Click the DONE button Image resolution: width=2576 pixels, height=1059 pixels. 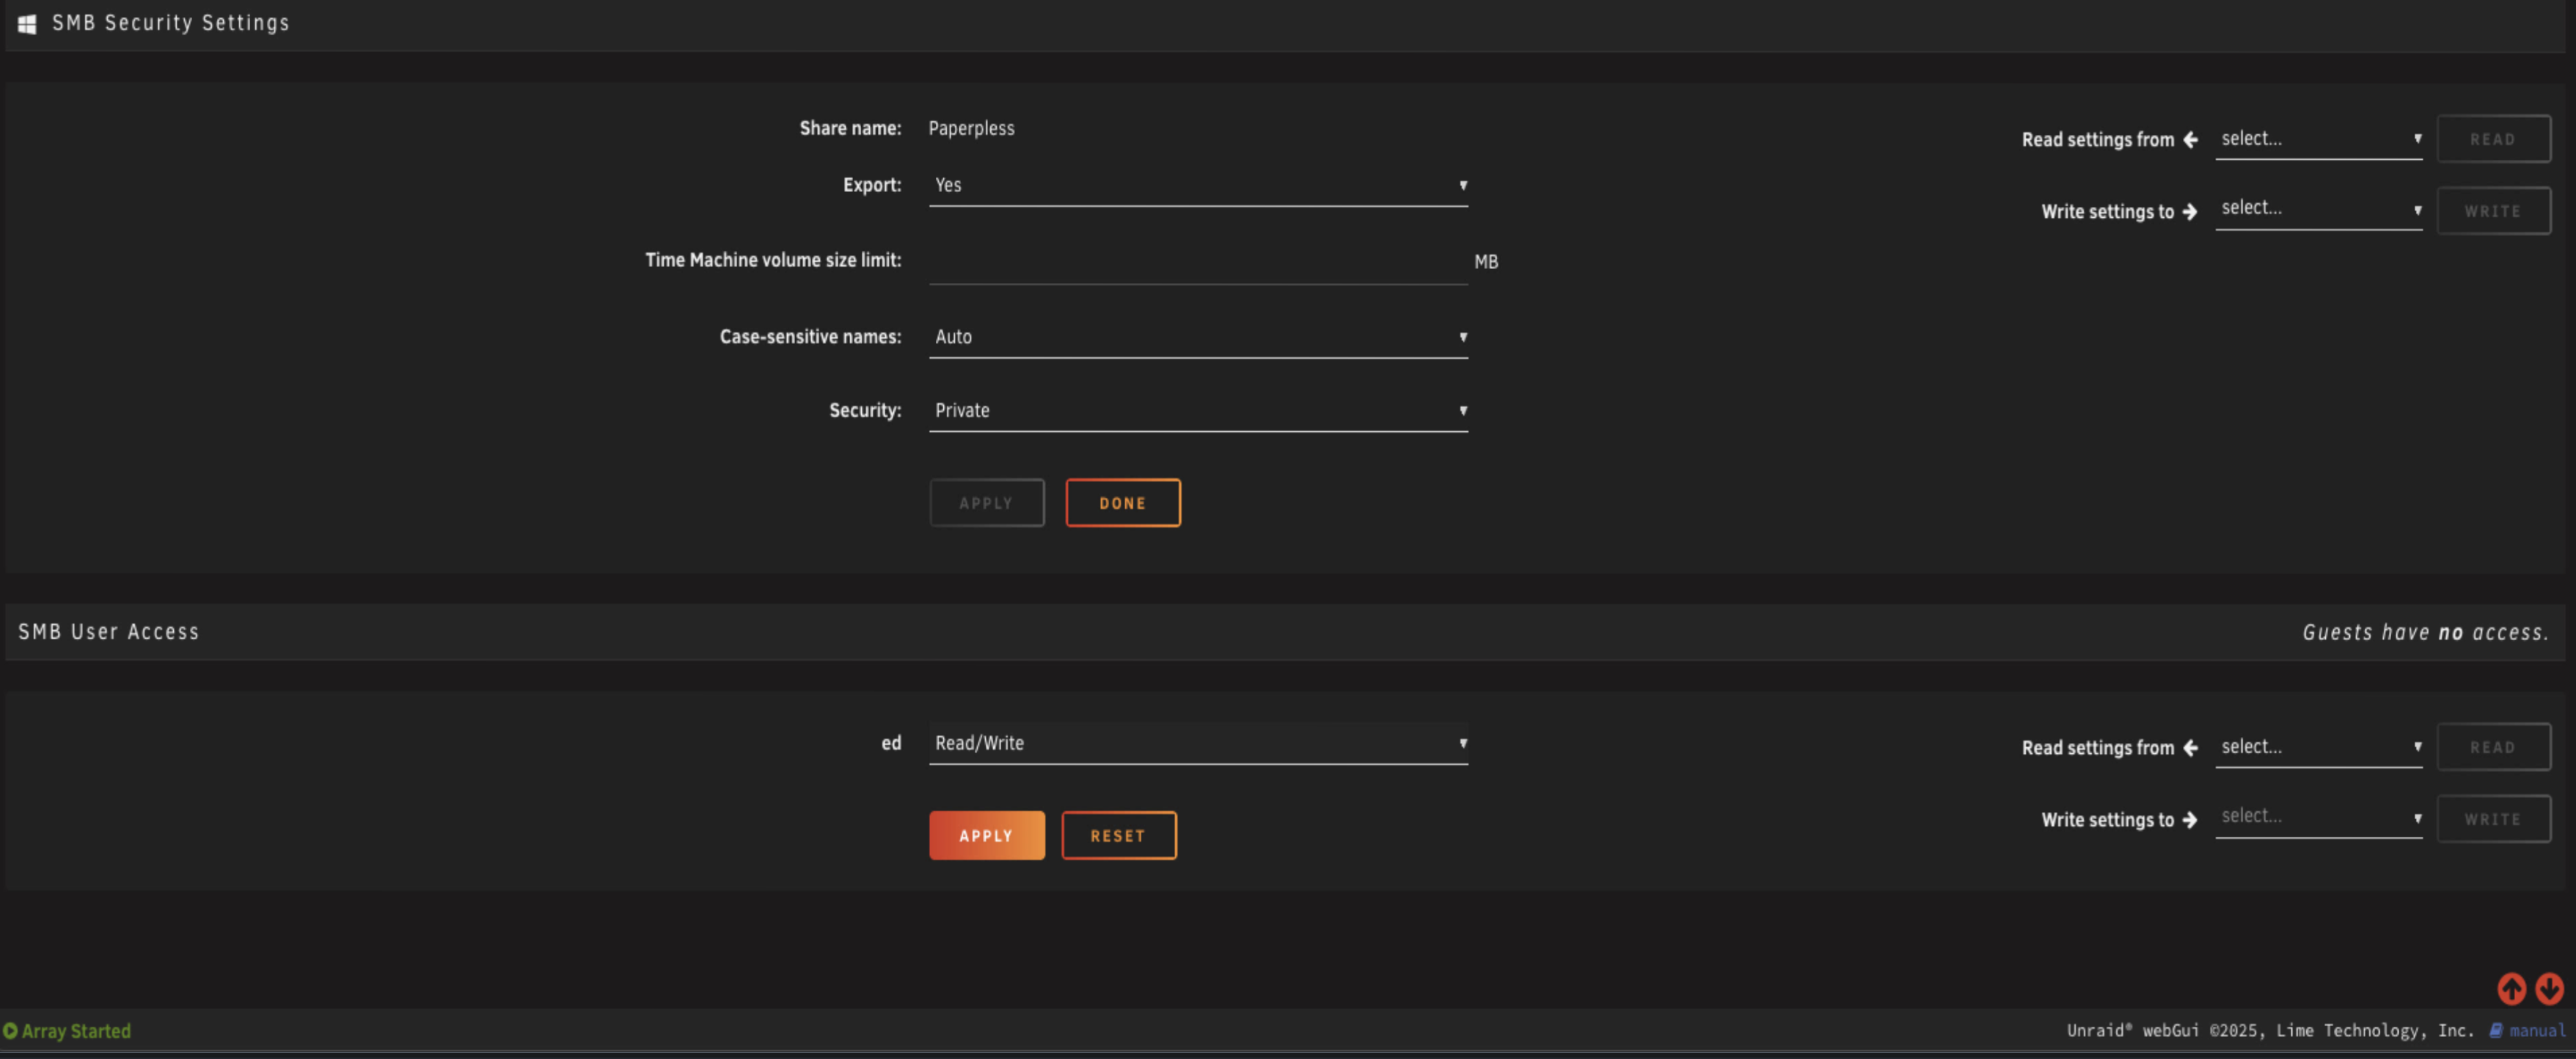pos(1122,503)
